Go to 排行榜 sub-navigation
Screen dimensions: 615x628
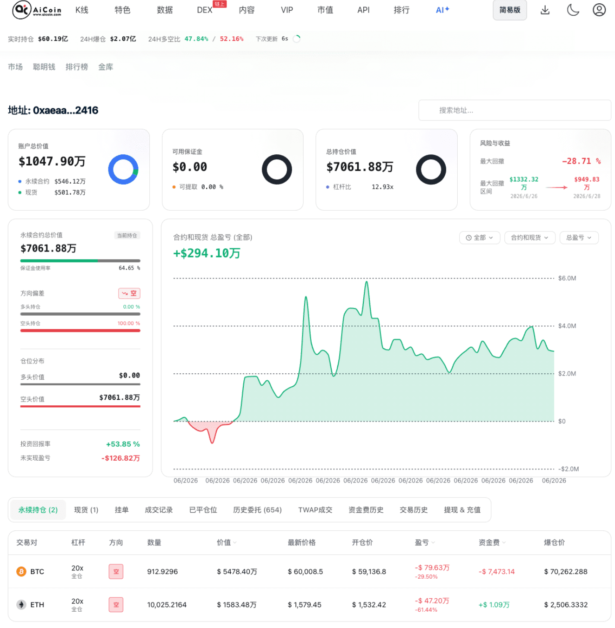77,67
